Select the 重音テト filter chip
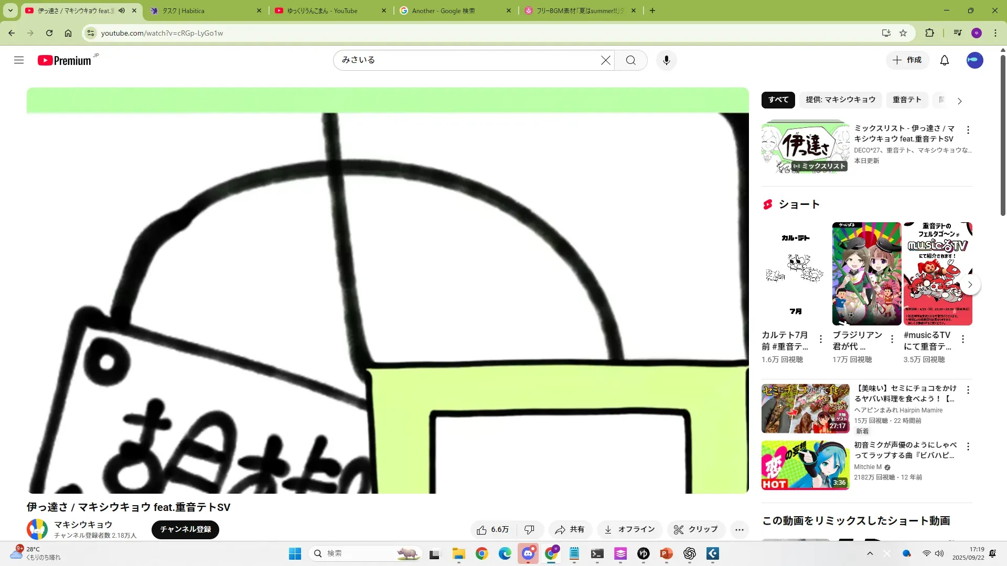This screenshot has width=1007, height=566. coord(906,100)
